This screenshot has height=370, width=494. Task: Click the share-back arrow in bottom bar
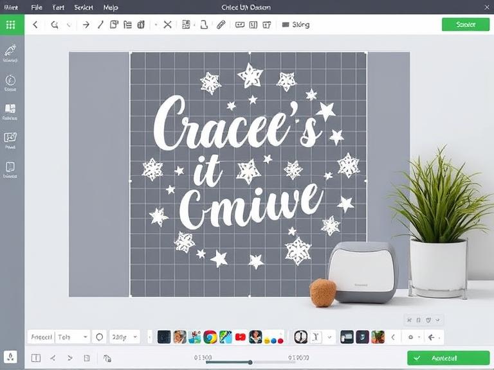[x=53, y=358]
